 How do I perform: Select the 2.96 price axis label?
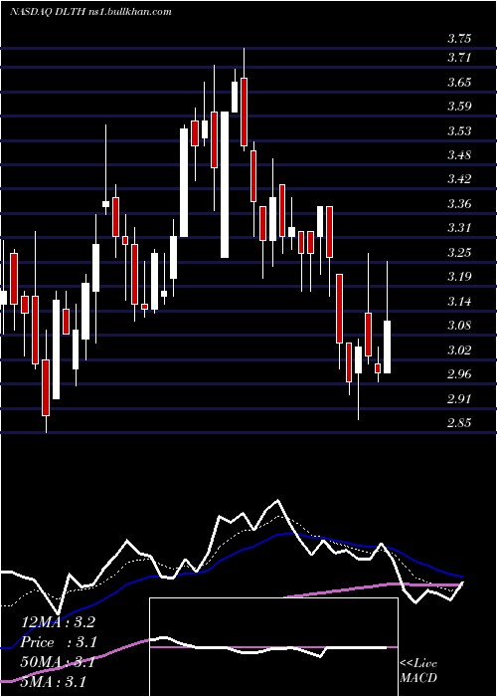pyautogui.click(x=459, y=374)
